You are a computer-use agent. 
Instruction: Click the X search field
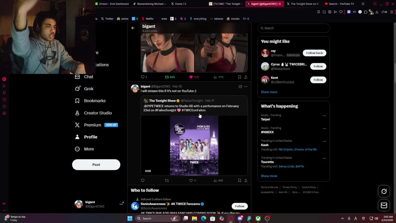pyautogui.click(x=294, y=28)
